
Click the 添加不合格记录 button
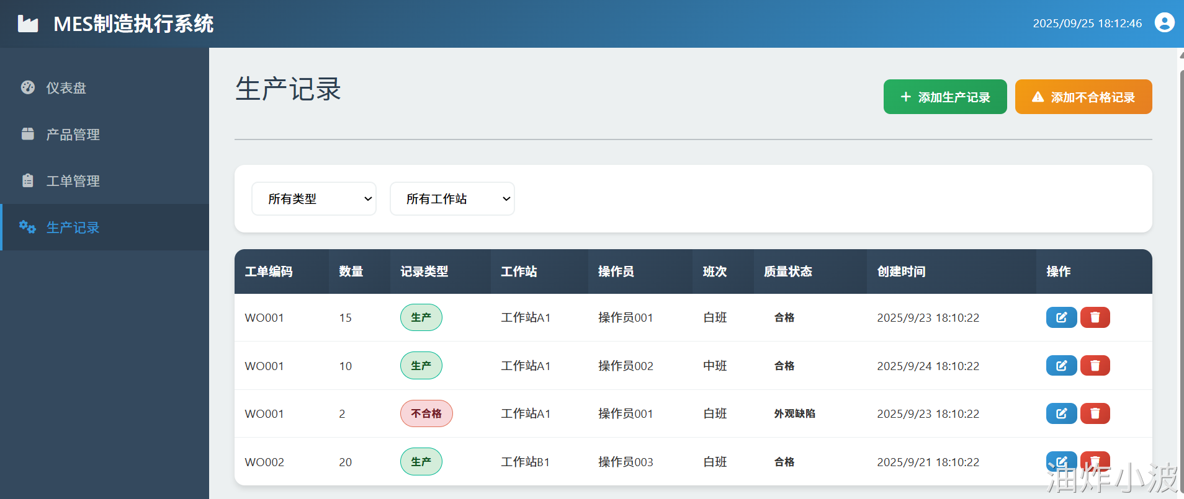pyautogui.click(x=1083, y=97)
